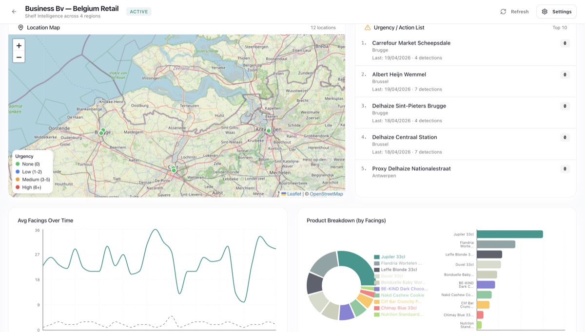
Task: Select Carrefour Market Scheepsdale in action list
Action: 466,50
